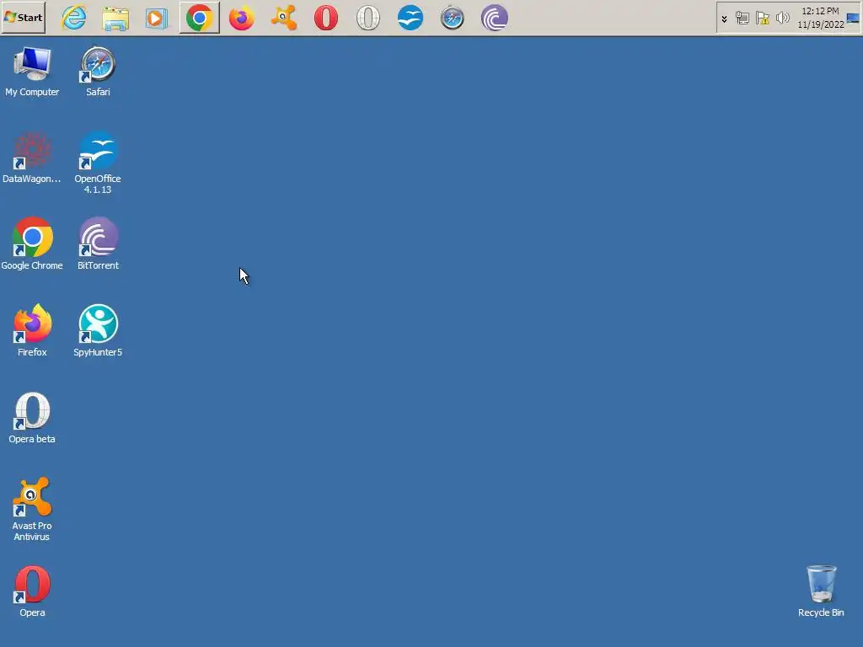The width and height of the screenshot is (863, 647).
Task: Select the red Opera desktop shortcut
Action: (32, 591)
